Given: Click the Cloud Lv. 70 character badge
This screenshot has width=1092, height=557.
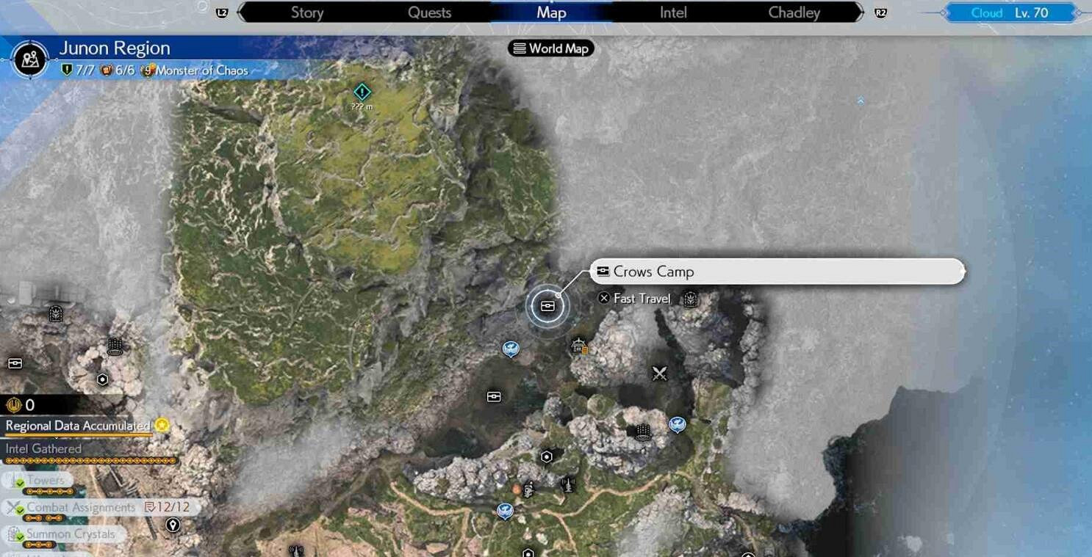Looking at the screenshot, I should pyautogui.click(x=1009, y=13).
